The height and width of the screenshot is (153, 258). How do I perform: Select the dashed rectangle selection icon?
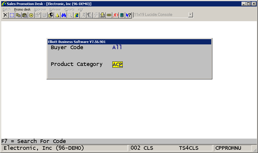click(x=12, y=15)
